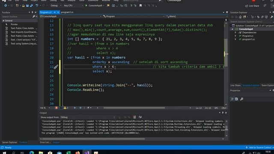Click the Undo arrow icon

click(37, 6)
